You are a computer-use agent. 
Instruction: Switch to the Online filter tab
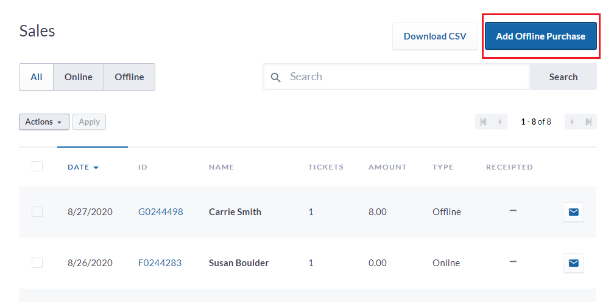point(79,77)
